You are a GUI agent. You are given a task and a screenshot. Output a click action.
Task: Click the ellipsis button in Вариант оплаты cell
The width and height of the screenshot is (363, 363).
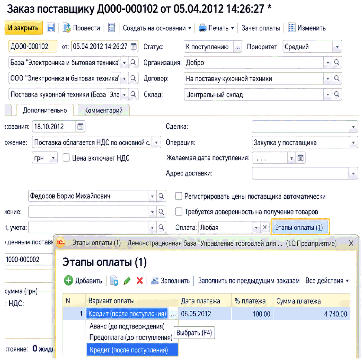[x=173, y=314]
